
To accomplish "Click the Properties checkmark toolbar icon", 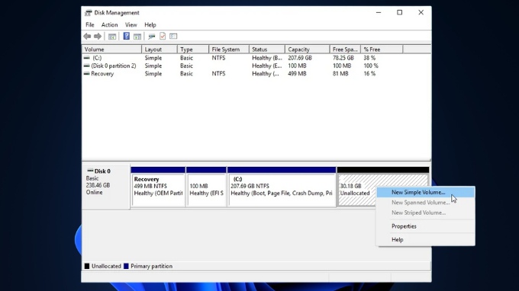I will [x=163, y=36].
